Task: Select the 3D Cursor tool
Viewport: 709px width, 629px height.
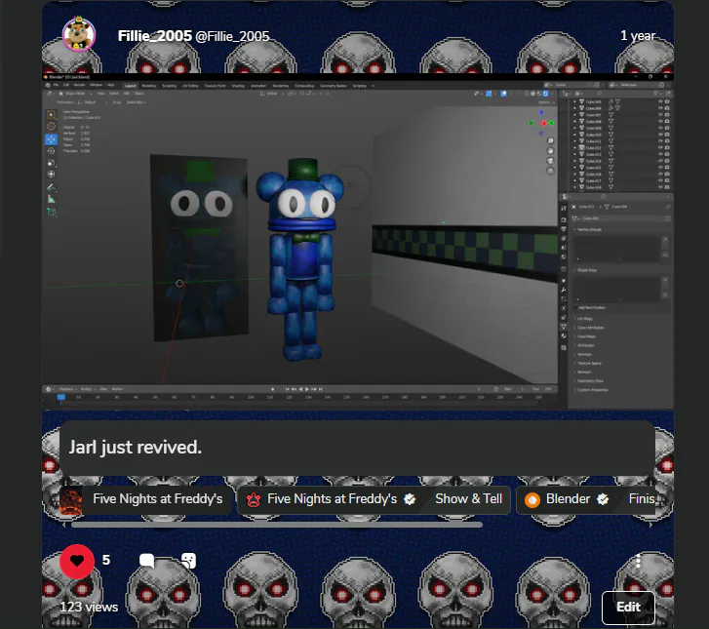Action: (51, 127)
